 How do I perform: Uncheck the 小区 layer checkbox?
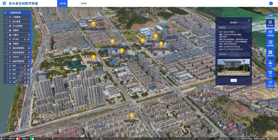tap(10, 82)
